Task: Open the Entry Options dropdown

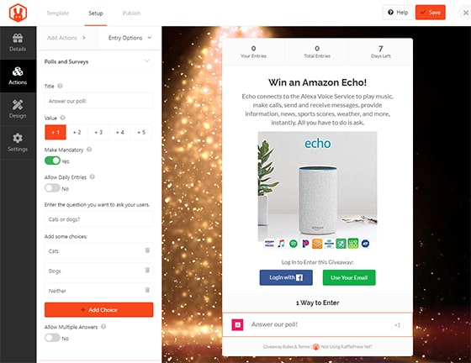Action: 130,38
